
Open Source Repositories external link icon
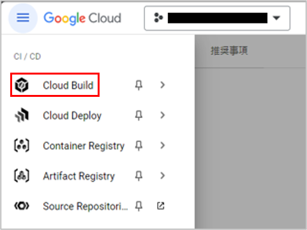click(x=161, y=206)
